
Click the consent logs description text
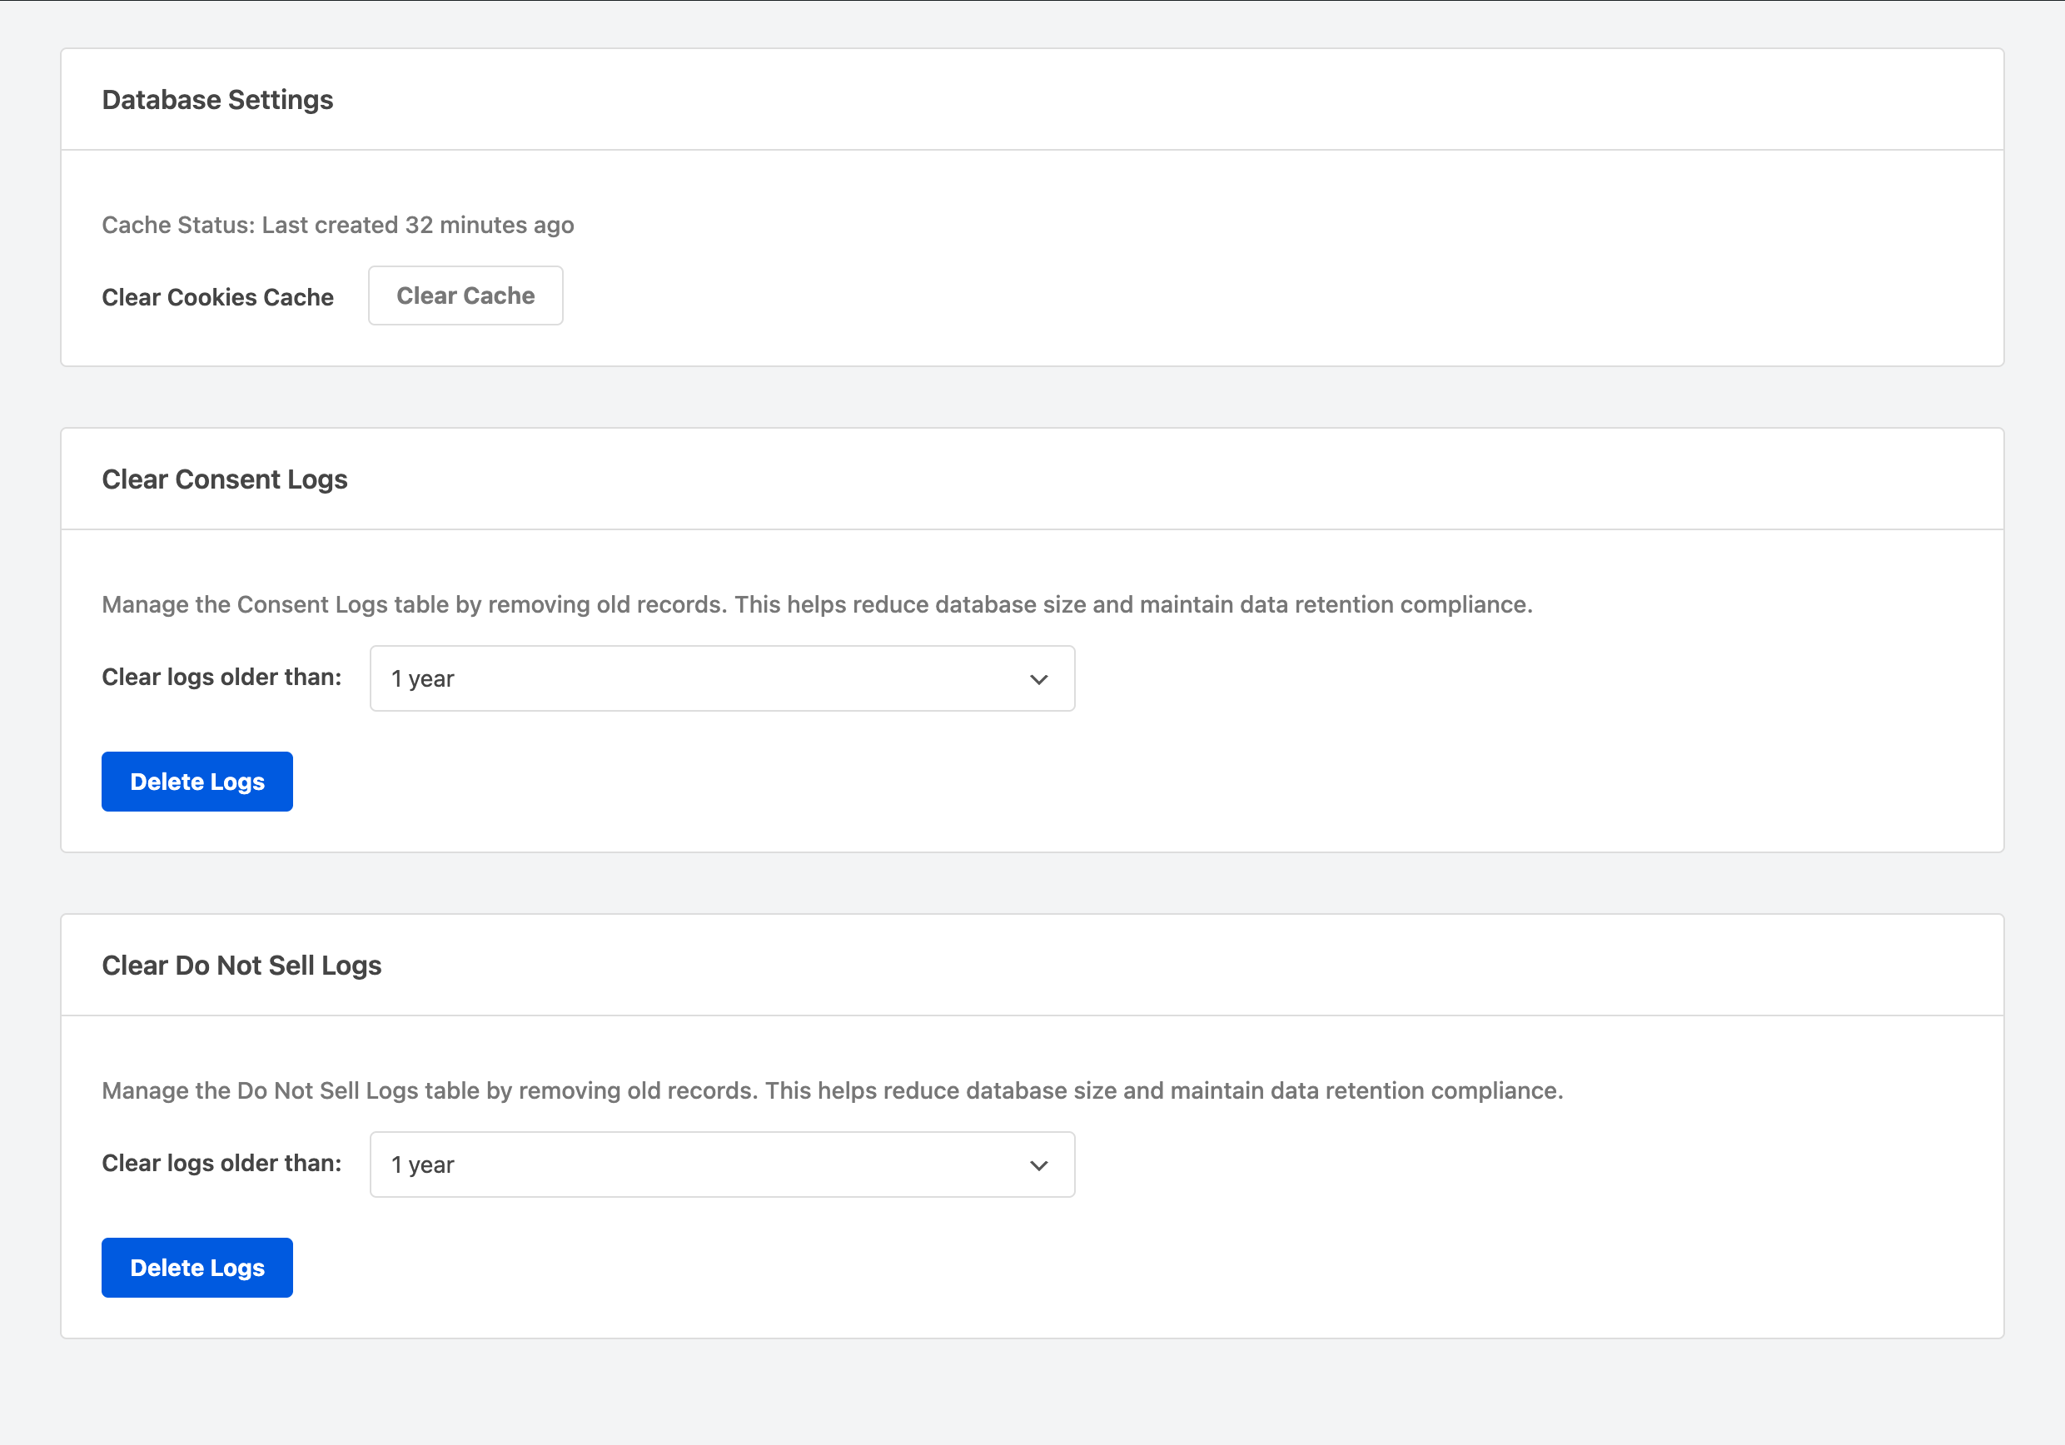point(816,604)
